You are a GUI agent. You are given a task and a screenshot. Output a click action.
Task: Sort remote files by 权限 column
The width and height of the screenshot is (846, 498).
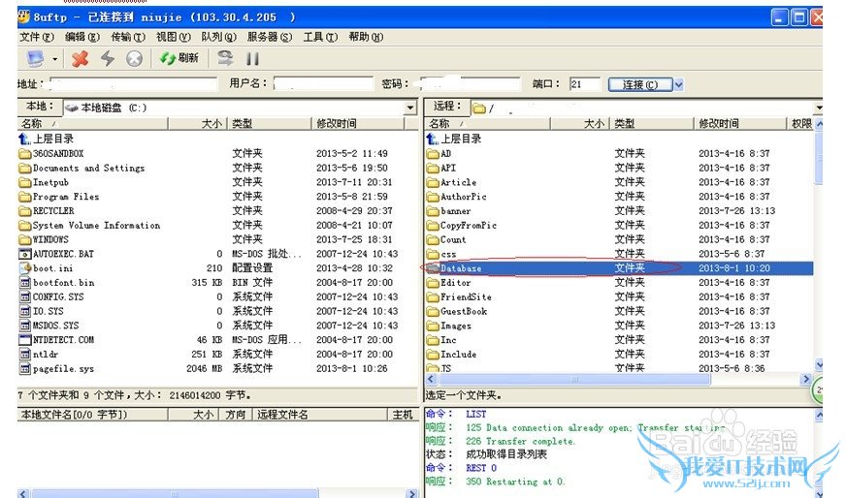(801, 124)
